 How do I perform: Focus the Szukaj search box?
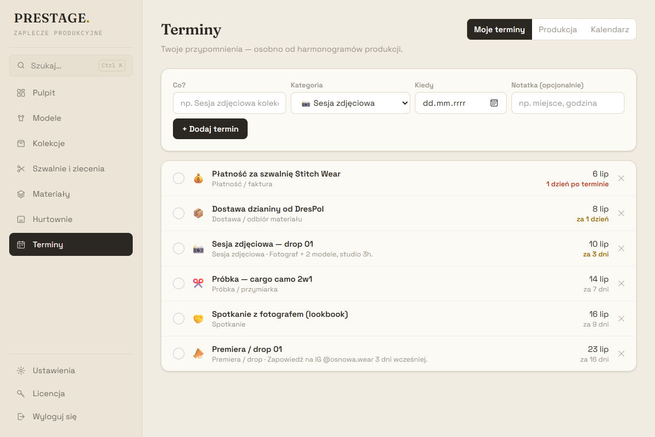coord(71,66)
